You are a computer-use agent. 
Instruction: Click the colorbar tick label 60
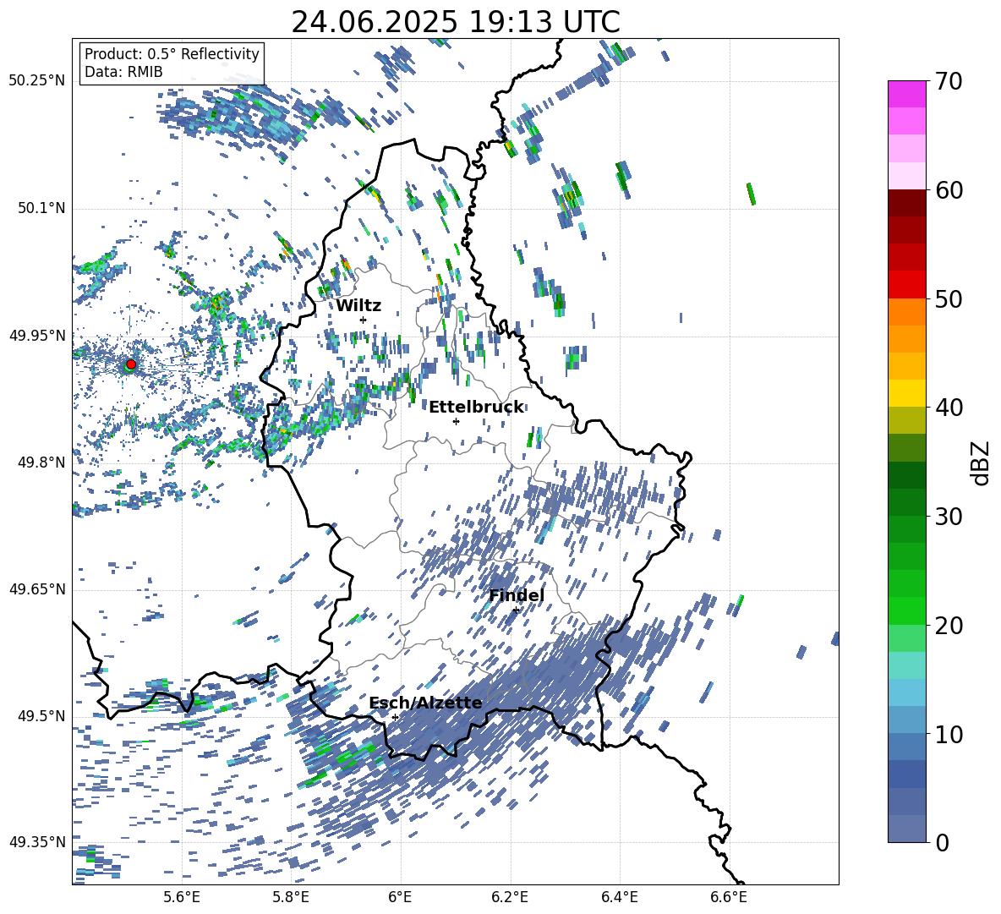[x=949, y=190]
